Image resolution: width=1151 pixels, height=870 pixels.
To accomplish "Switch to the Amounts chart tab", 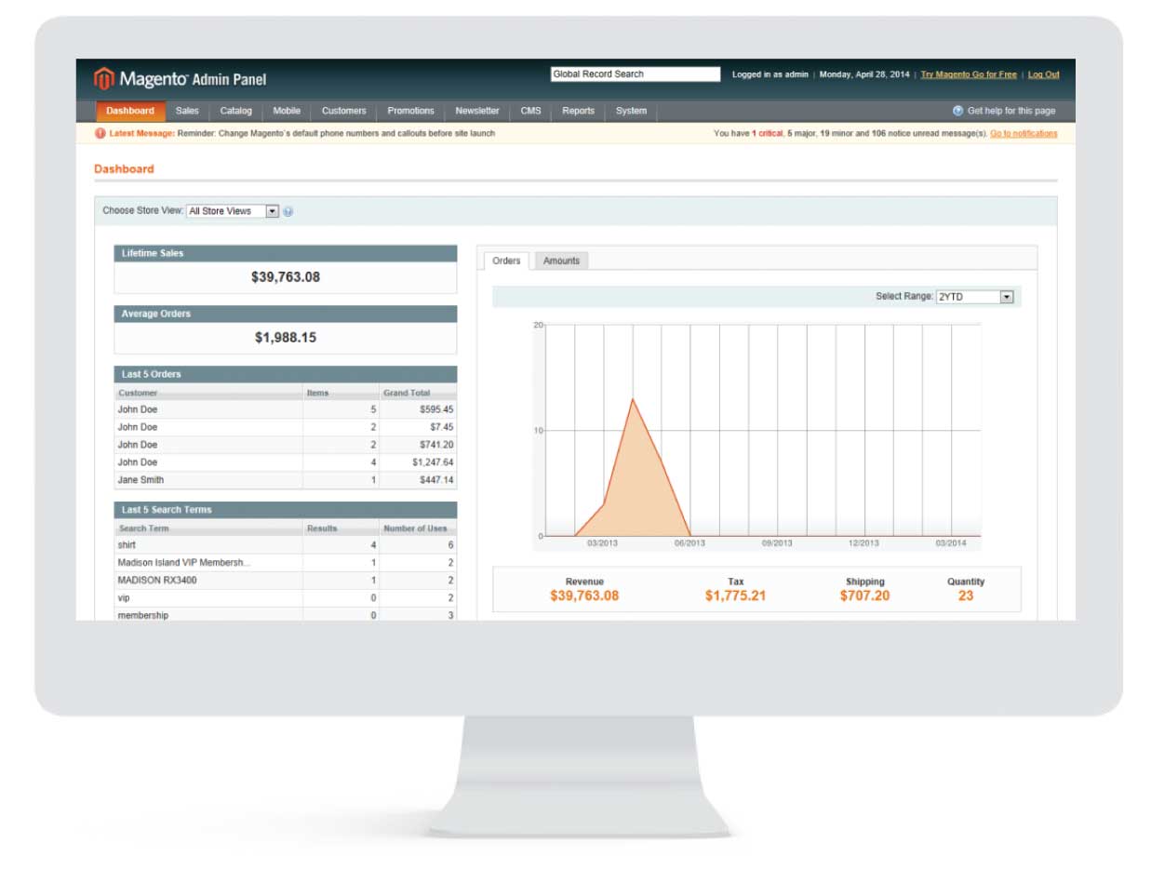I will (x=561, y=261).
